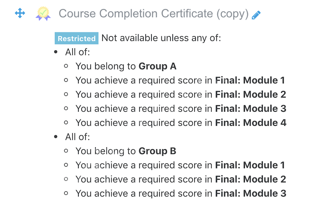Image resolution: width=309 pixels, height=214 pixels.
Task: Click the bold Group B text
Action: (157, 151)
